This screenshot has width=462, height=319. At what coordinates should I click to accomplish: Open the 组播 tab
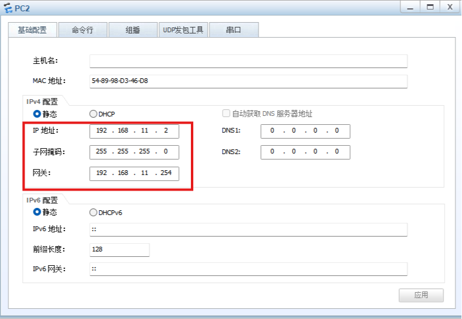[x=133, y=30]
